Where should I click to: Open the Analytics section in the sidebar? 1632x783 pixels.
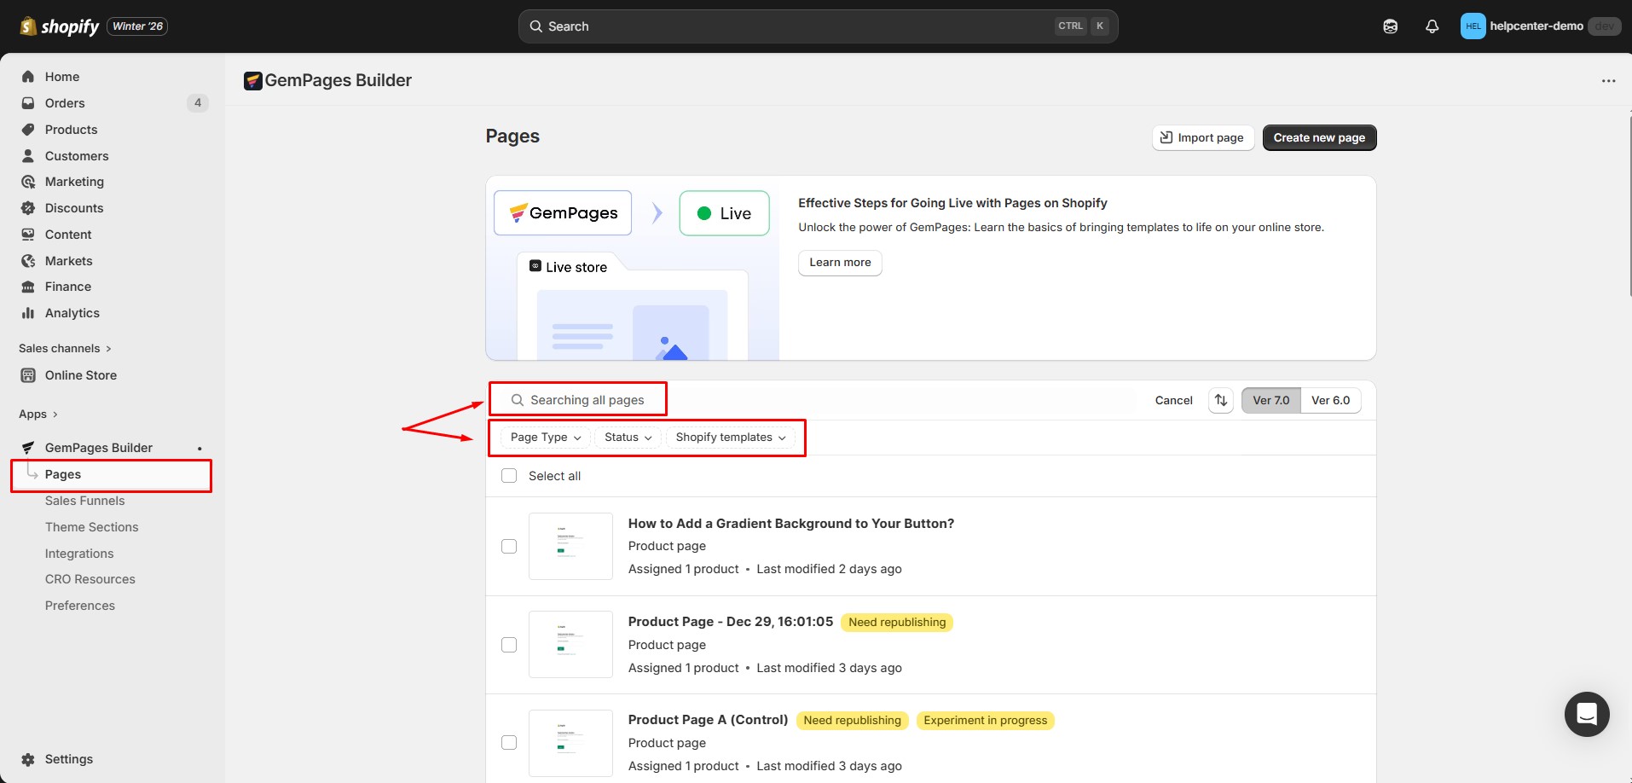click(x=71, y=313)
